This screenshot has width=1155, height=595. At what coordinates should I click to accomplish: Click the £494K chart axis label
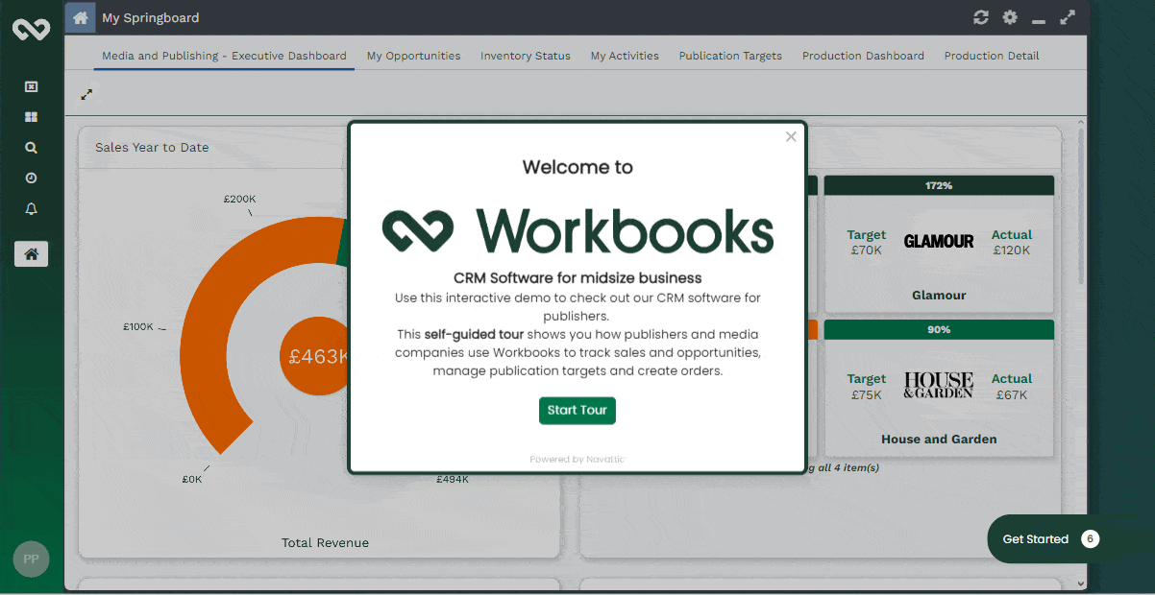(453, 478)
